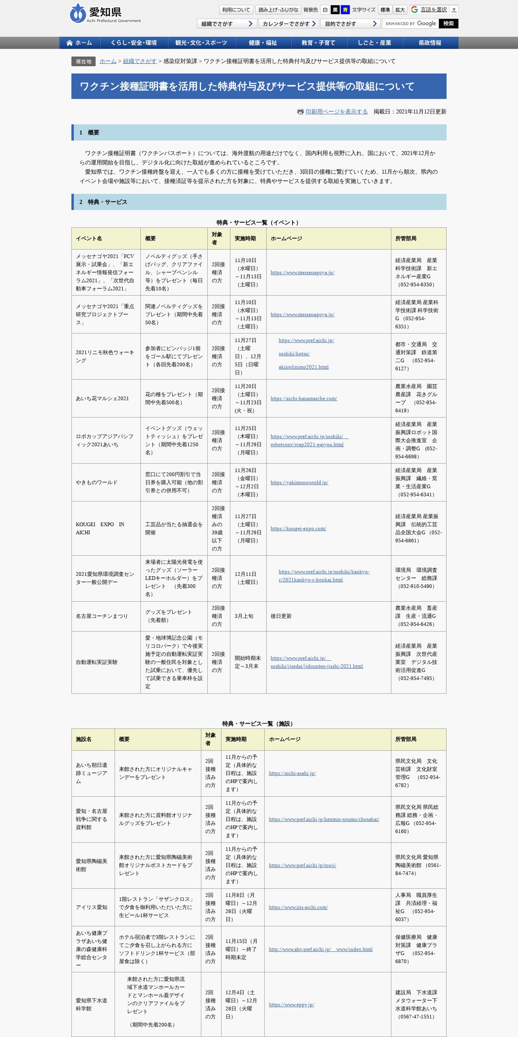Viewport: 518px width, 1037px height.
Task: Click the Aichi Prefecture logo
Action: pos(105,13)
